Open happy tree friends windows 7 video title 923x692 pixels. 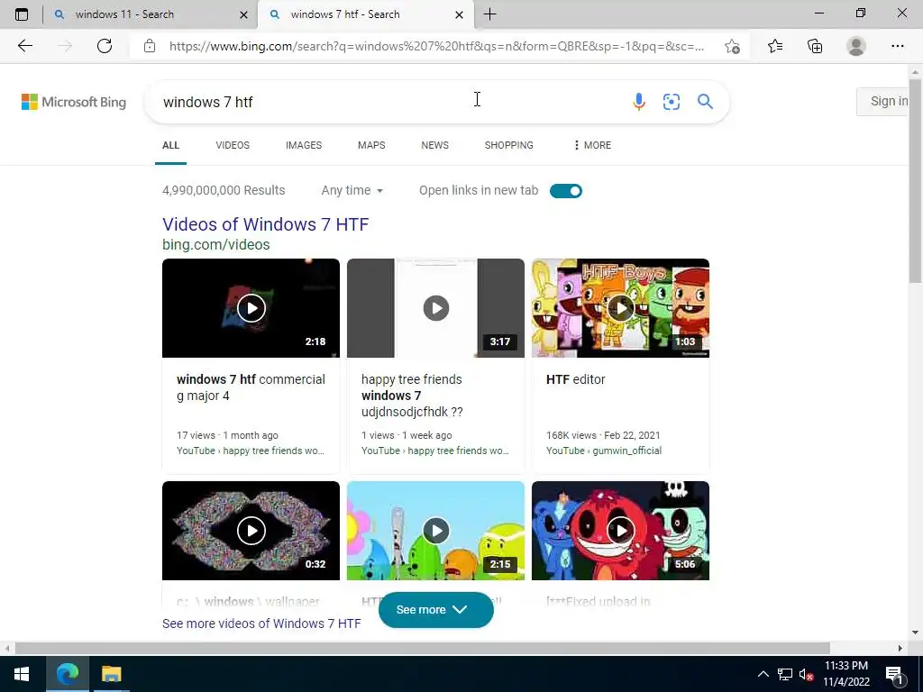click(x=412, y=396)
